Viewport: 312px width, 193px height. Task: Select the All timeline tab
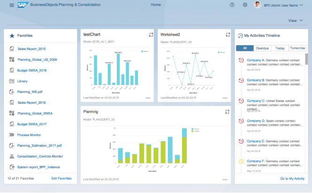click(x=245, y=48)
